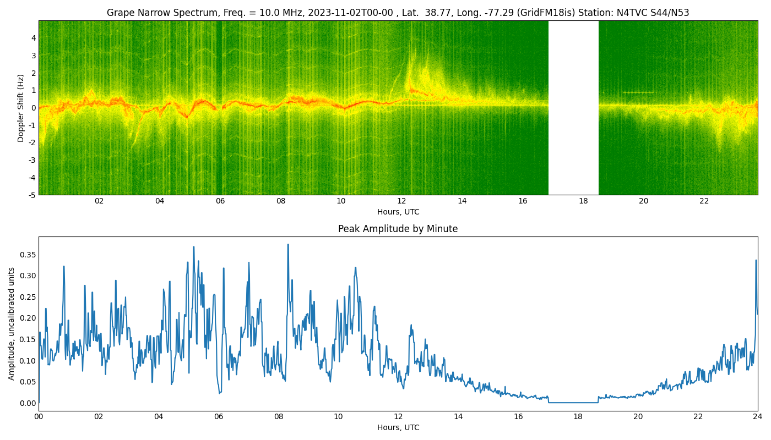Click the amplitude plot's Hours, UTC label

[398, 427]
